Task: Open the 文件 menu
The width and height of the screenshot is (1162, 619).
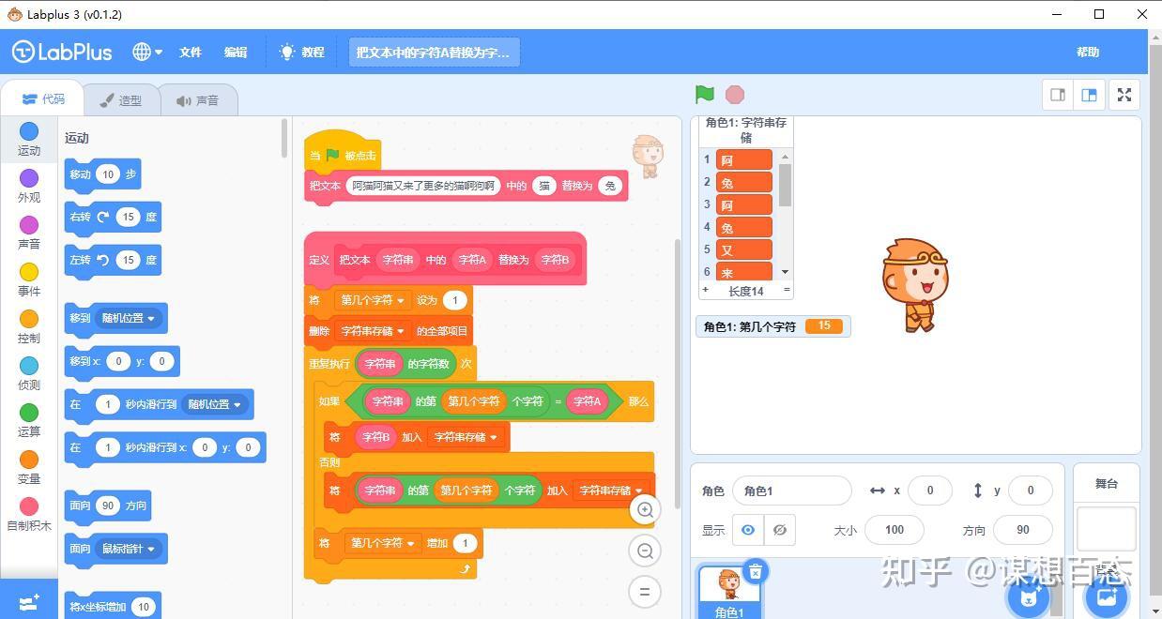Action: pos(190,53)
